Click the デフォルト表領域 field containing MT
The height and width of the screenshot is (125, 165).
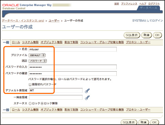click(x=56, y=91)
